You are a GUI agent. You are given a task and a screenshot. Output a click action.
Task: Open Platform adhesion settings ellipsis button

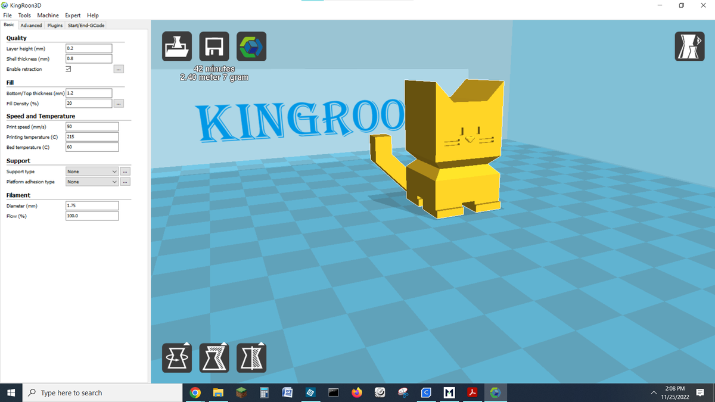pos(125,182)
